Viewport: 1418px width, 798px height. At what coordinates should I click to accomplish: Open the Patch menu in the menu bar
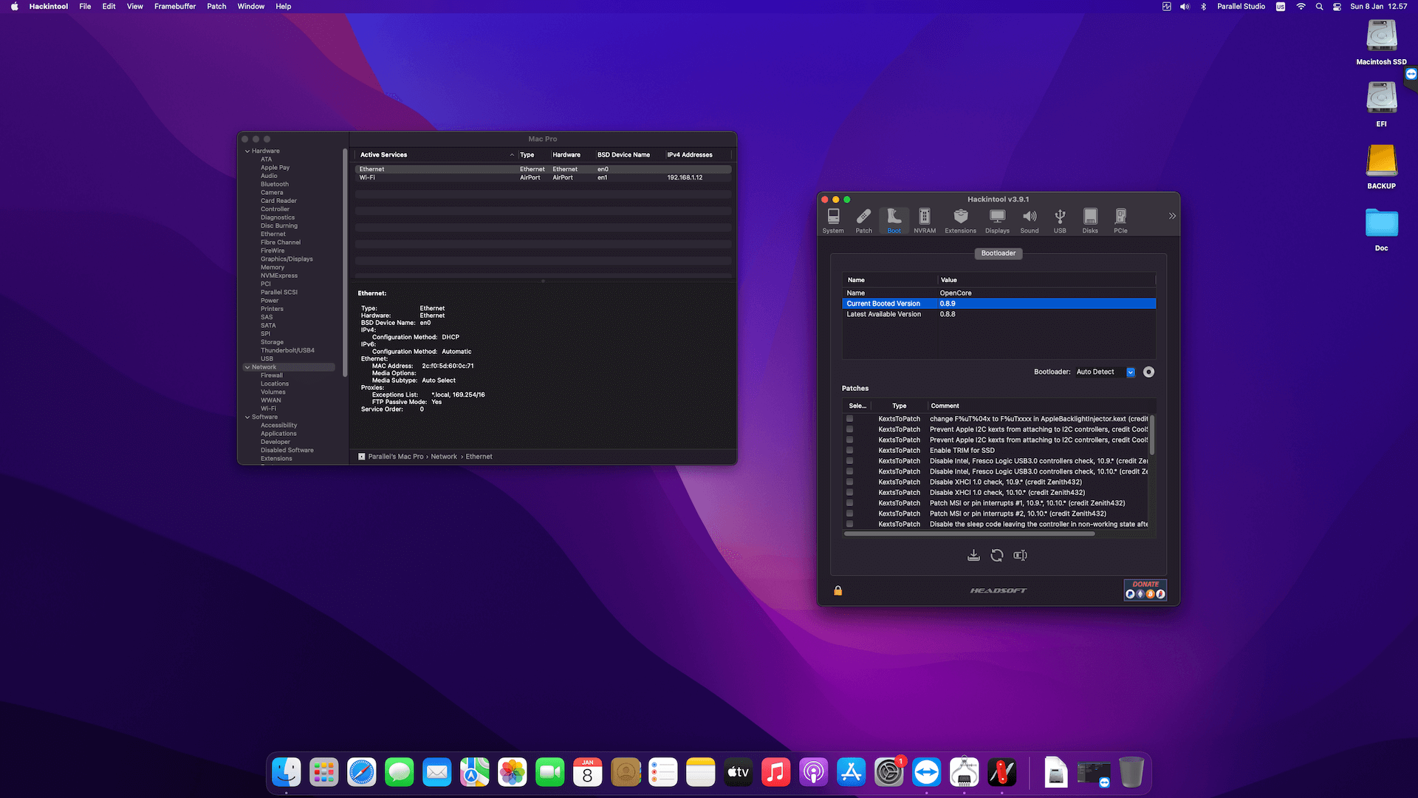pyautogui.click(x=216, y=7)
